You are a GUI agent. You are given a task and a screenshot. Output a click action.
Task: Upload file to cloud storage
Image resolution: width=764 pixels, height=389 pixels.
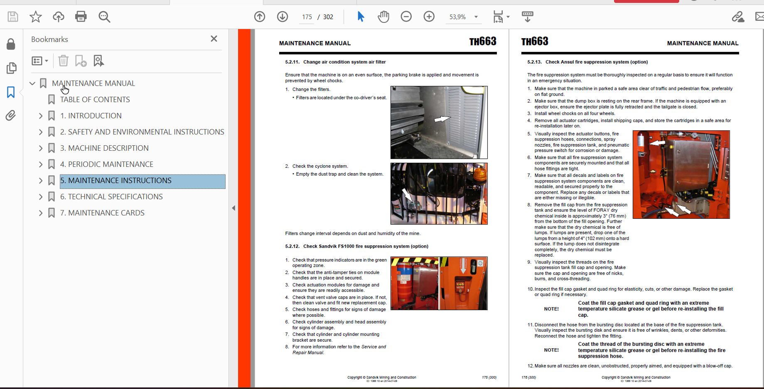tap(59, 17)
